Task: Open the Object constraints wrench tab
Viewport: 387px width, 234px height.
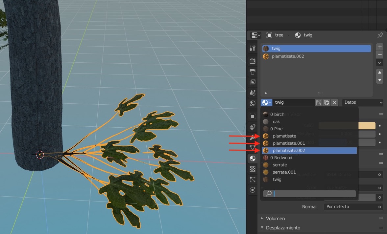Action: click(253, 138)
